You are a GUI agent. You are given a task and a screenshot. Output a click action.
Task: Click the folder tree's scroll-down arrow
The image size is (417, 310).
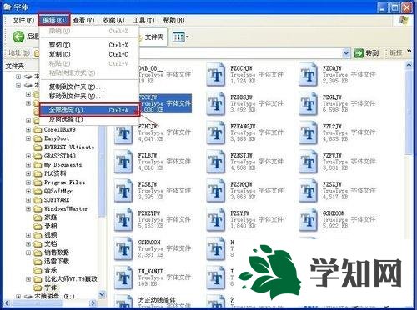tap(102, 294)
